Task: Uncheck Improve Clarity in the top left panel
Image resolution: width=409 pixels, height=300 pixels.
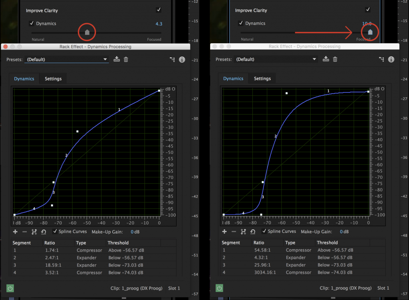Action: 159,9
